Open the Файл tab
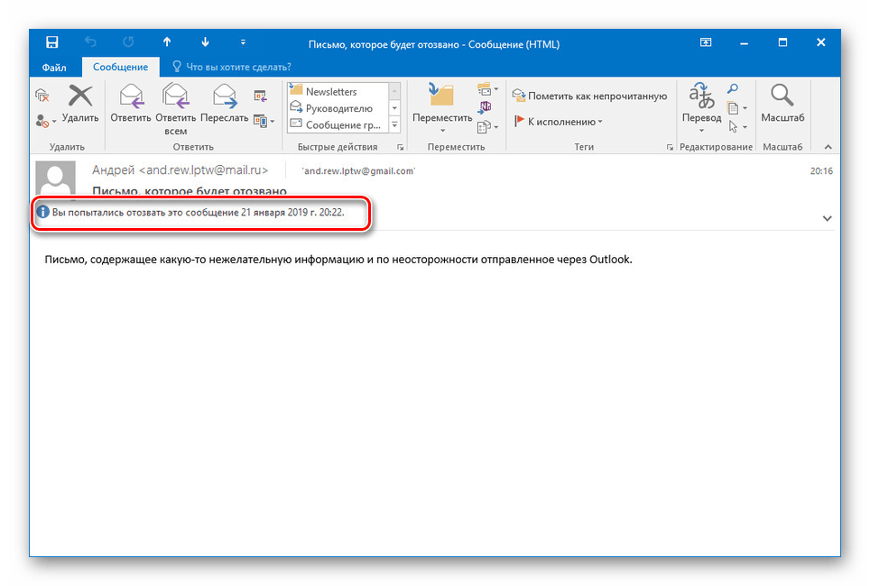Viewport: 870px width, 586px height. (54, 67)
